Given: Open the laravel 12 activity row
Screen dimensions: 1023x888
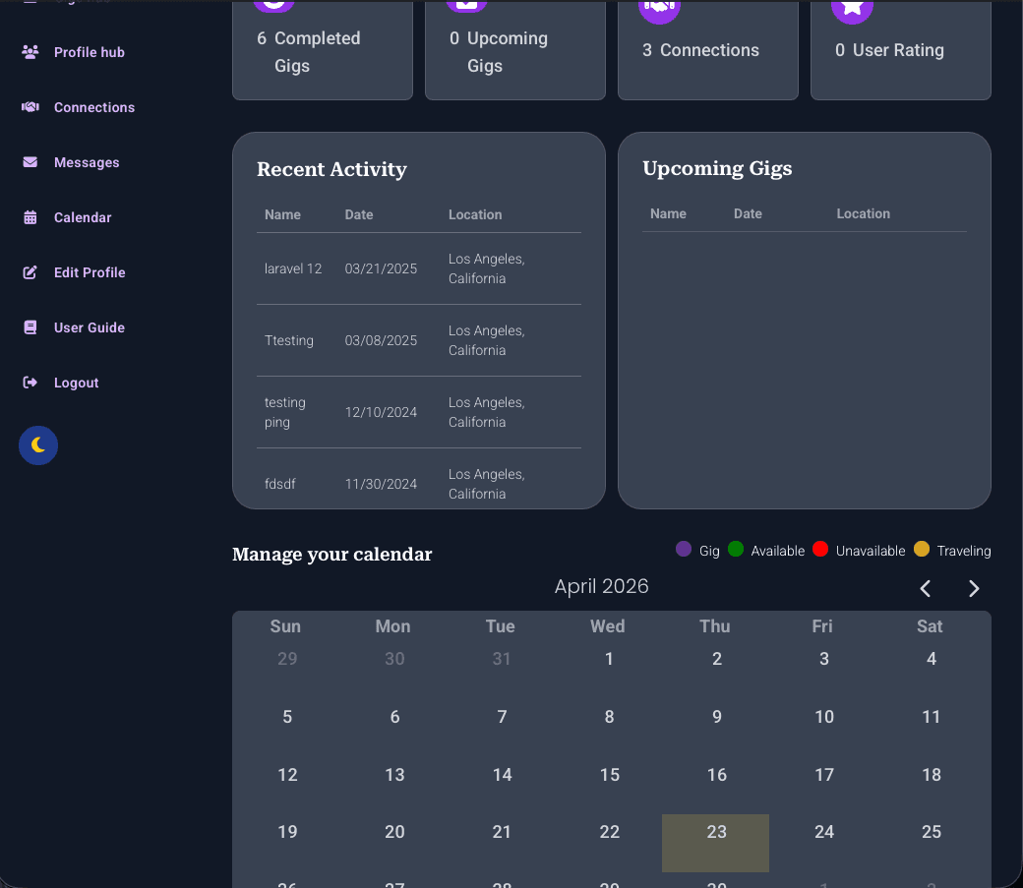Looking at the screenshot, I should [x=418, y=268].
